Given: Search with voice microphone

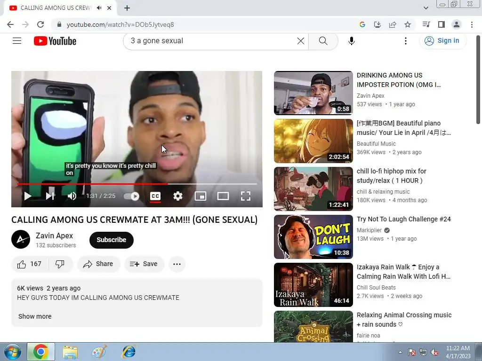Looking at the screenshot, I should point(351,41).
